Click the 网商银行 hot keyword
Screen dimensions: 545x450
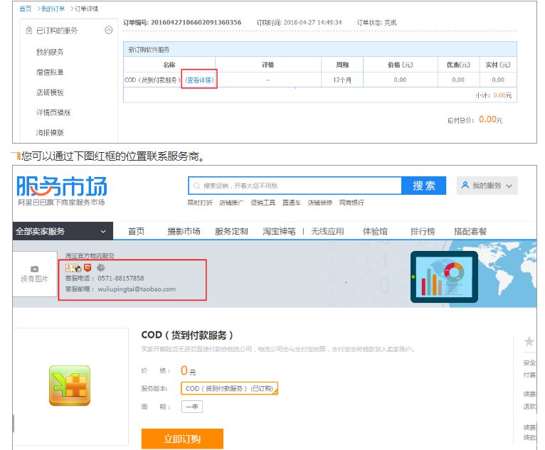351,203
